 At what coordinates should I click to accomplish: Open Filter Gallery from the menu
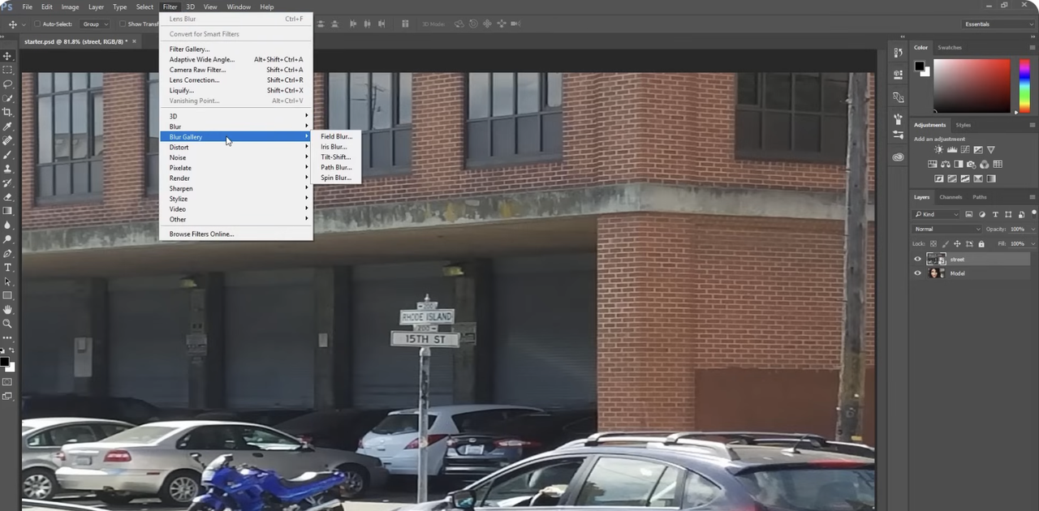point(235,49)
